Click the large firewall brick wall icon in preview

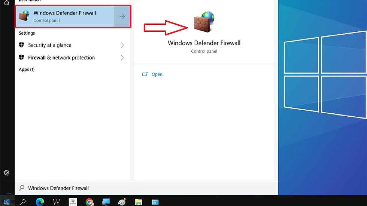pos(204,22)
